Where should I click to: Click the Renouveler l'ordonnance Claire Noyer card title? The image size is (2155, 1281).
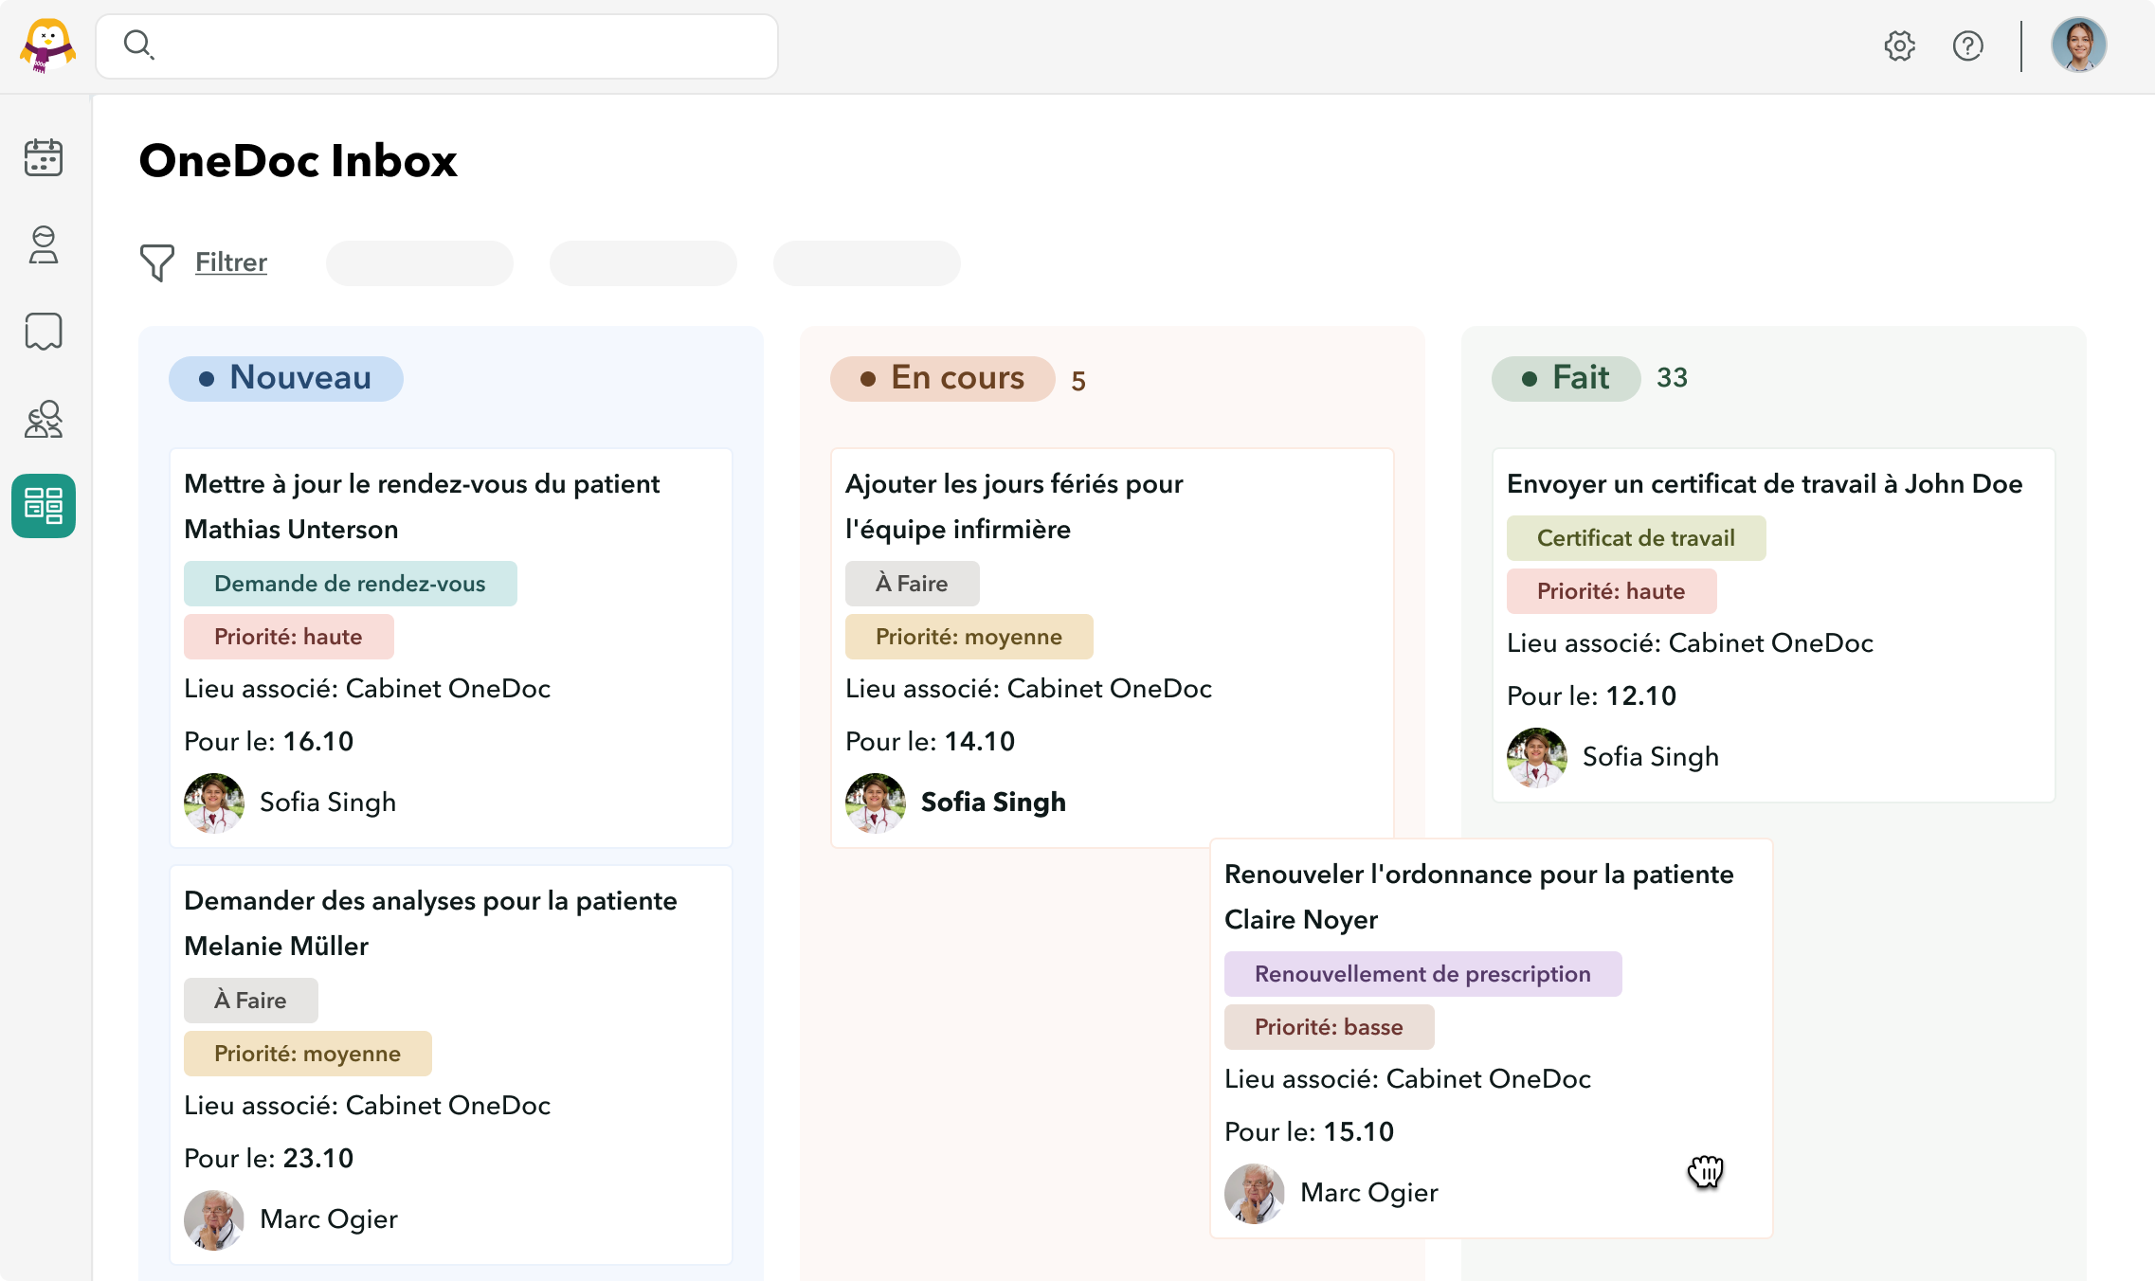1479,896
